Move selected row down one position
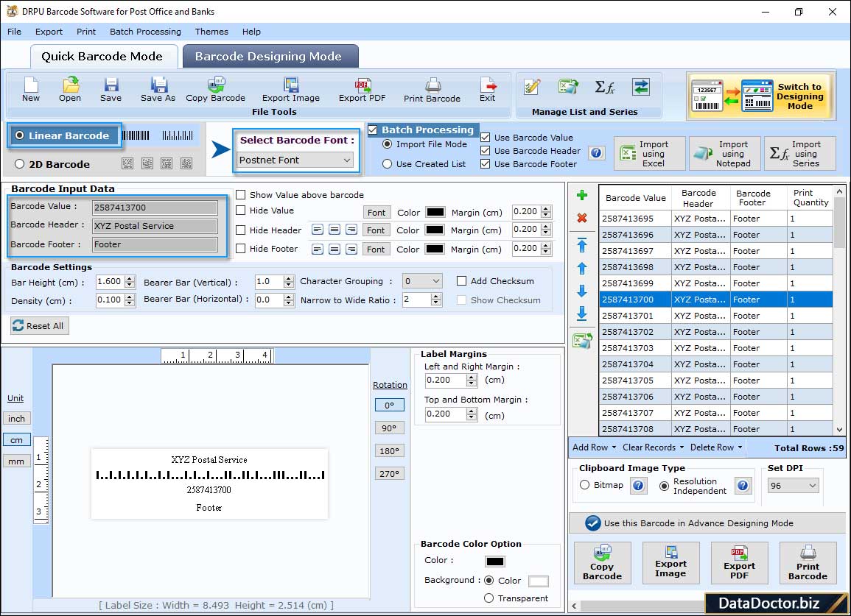This screenshot has width=851, height=616. point(582,291)
